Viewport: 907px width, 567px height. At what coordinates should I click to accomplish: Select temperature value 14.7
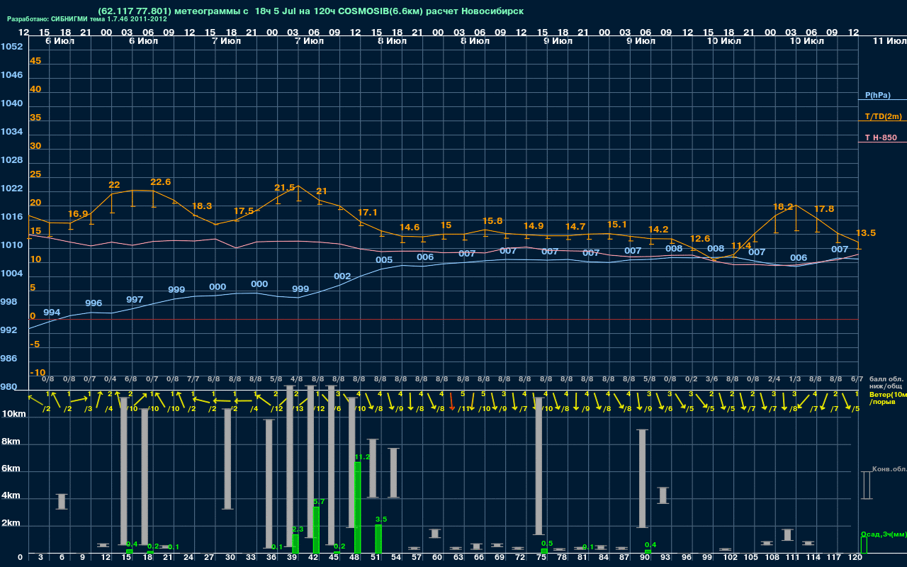575,227
